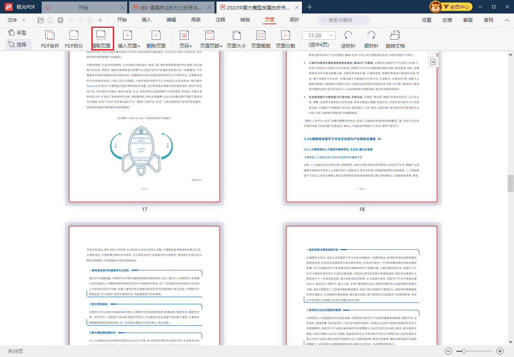Switch to the 保护 ribbon tab

[x=294, y=20]
